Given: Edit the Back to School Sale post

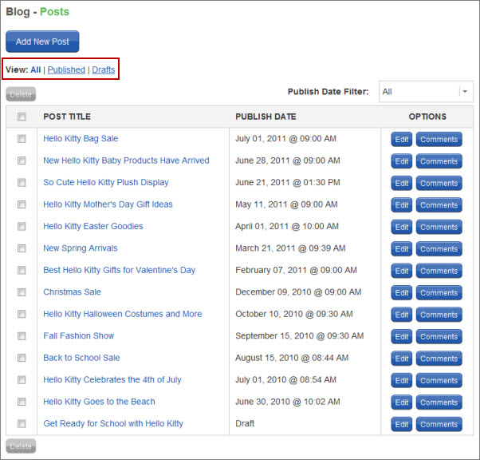Looking at the screenshot, I should [402, 359].
